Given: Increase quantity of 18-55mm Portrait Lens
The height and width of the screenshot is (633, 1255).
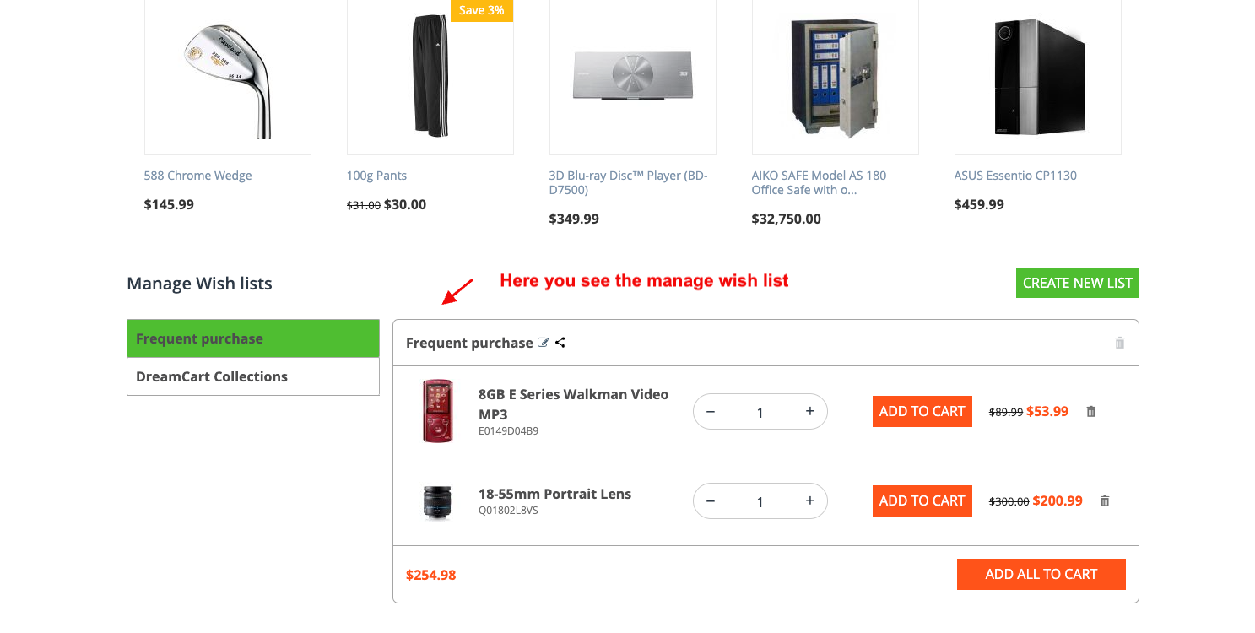Looking at the screenshot, I should 809,501.
